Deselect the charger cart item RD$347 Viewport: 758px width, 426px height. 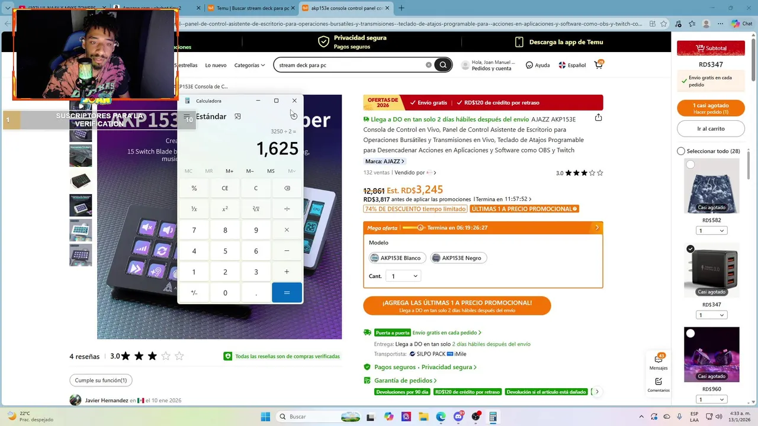coord(690,249)
